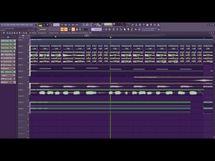Open the Browser view icon
The width and height of the screenshot is (215, 161).
(121, 29)
